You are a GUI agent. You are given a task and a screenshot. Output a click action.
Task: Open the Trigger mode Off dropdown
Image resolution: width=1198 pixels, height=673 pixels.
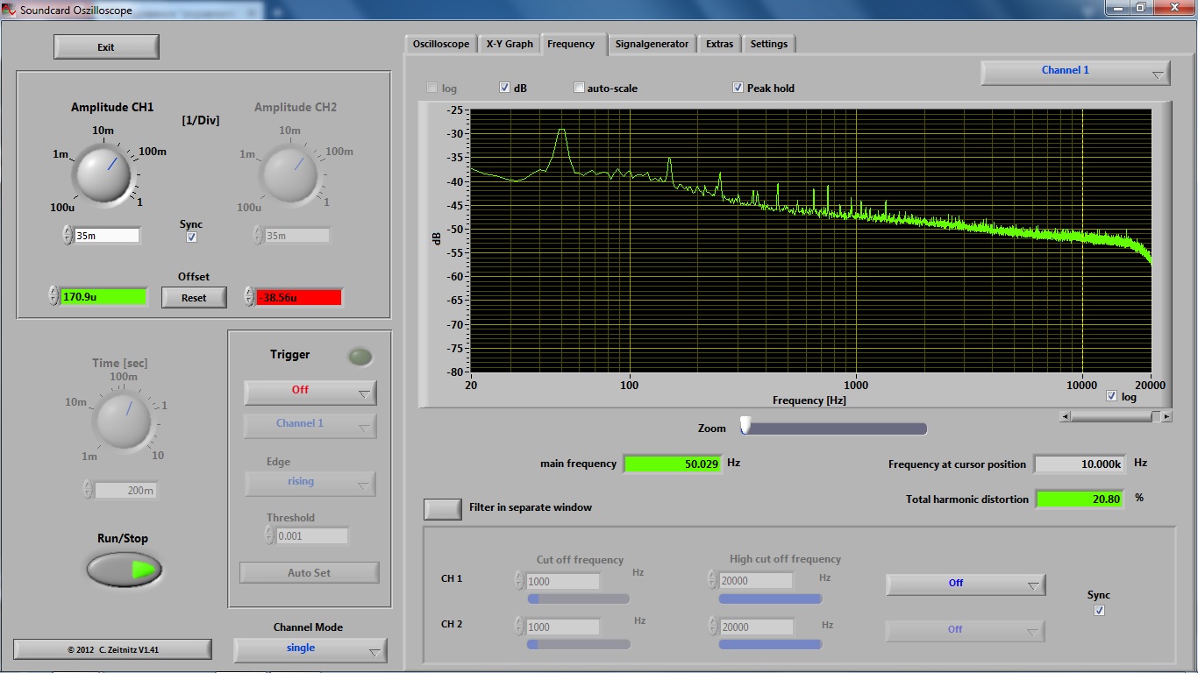[310, 392]
